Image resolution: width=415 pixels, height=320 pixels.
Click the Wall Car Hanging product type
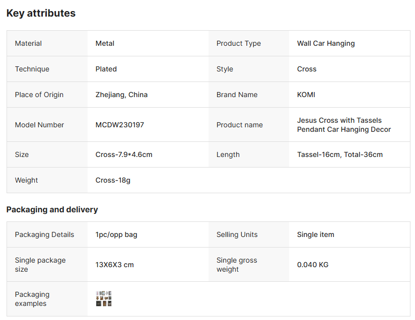click(x=325, y=43)
